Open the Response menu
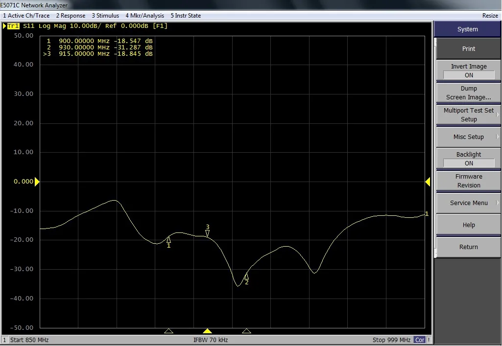The width and height of the screenshot is (502, 346). 71,16
